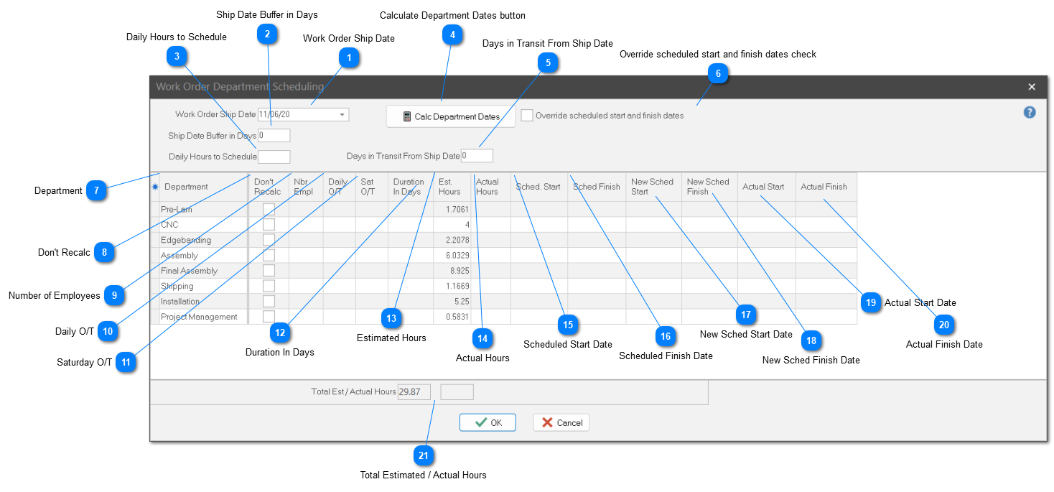The image size is (1054, 492).
Task: Check Don't Recalc for Project Management
Action: click(269, 316)
